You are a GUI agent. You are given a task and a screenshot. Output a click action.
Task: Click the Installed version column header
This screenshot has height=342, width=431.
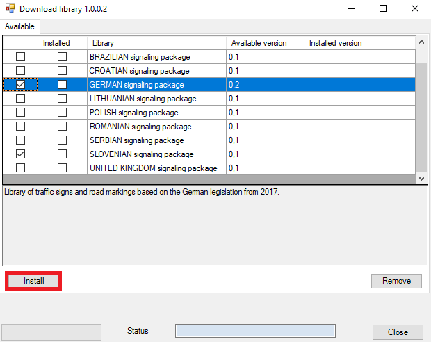(359, 43)
